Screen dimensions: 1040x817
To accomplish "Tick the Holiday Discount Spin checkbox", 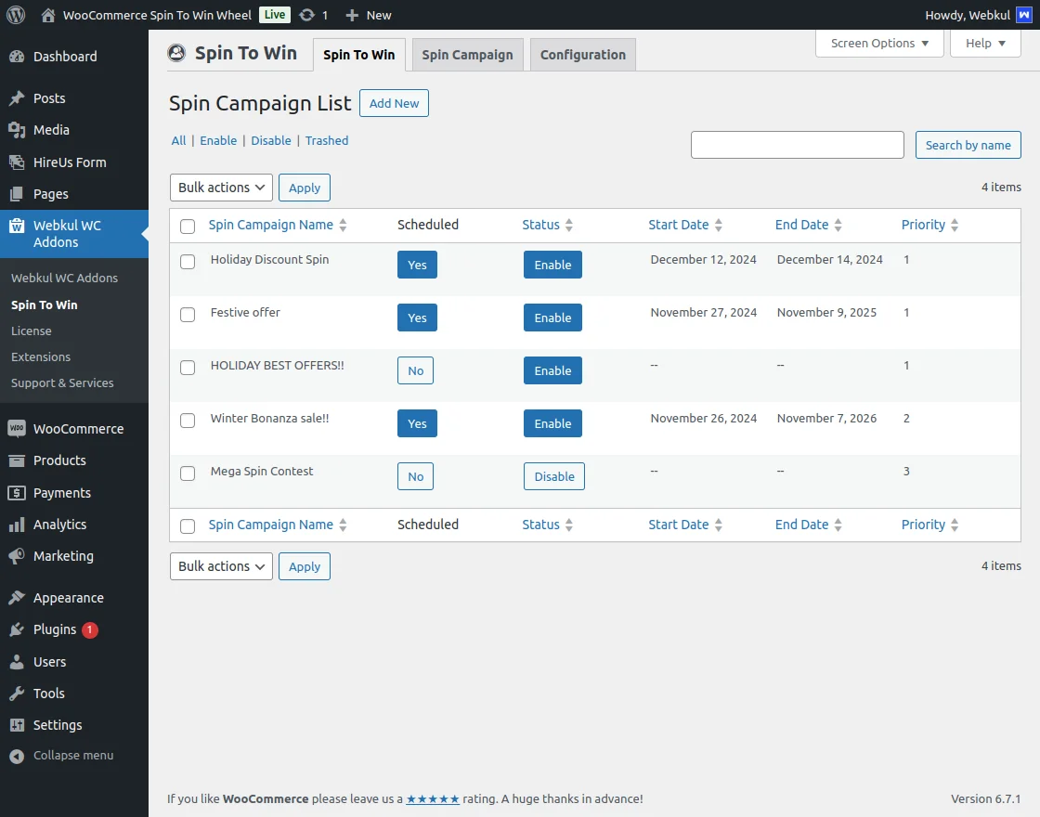I will tap(188, 262).
